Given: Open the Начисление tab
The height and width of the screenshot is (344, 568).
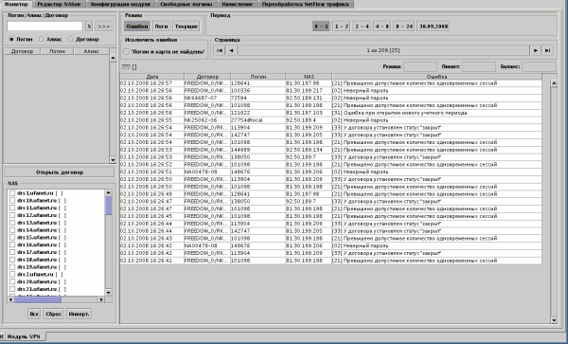Looking at the screenshot, I should click(x=238, y=4).
